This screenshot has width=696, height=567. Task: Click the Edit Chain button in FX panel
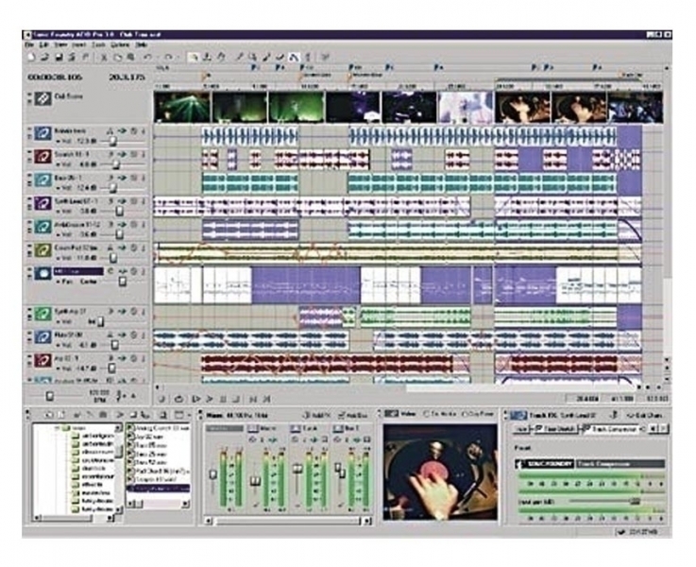[644, 414]
